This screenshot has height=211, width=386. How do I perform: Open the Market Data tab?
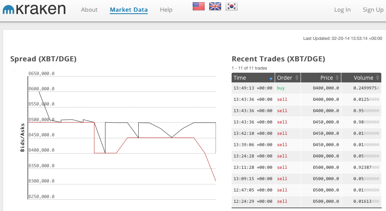[x=129, y=10]
